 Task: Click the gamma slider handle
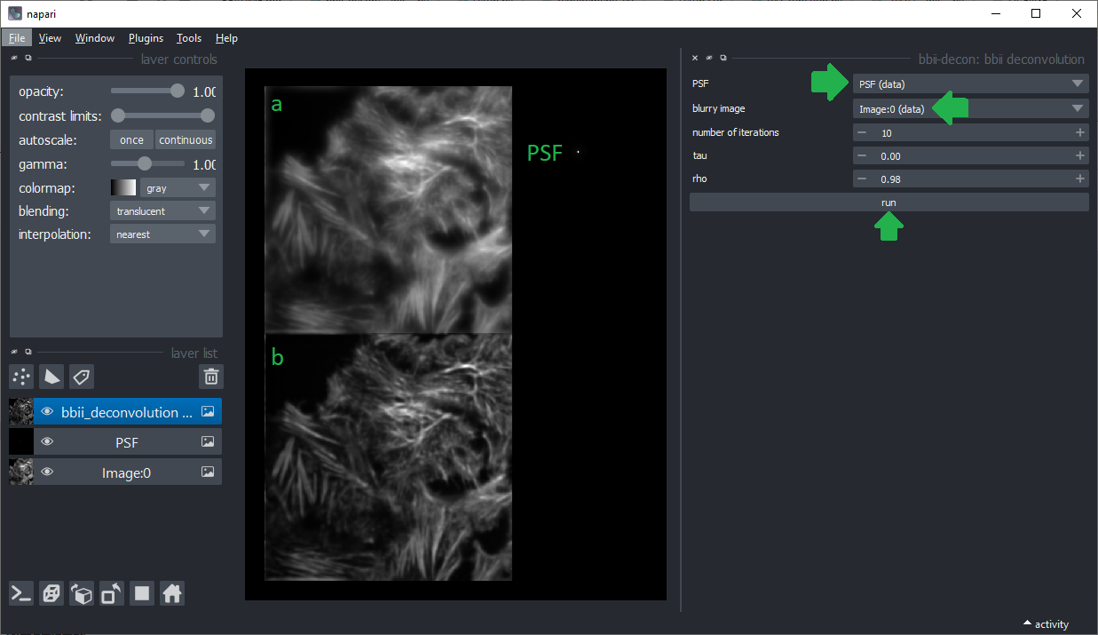pos(145,164)
